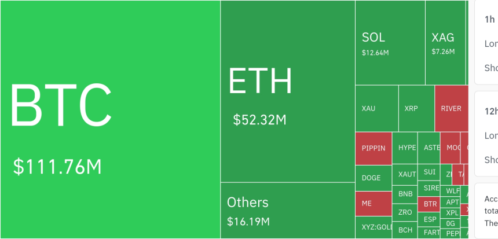Click the red ME tile
This screenshot has width=498, height=239.
tap(373, 204)
